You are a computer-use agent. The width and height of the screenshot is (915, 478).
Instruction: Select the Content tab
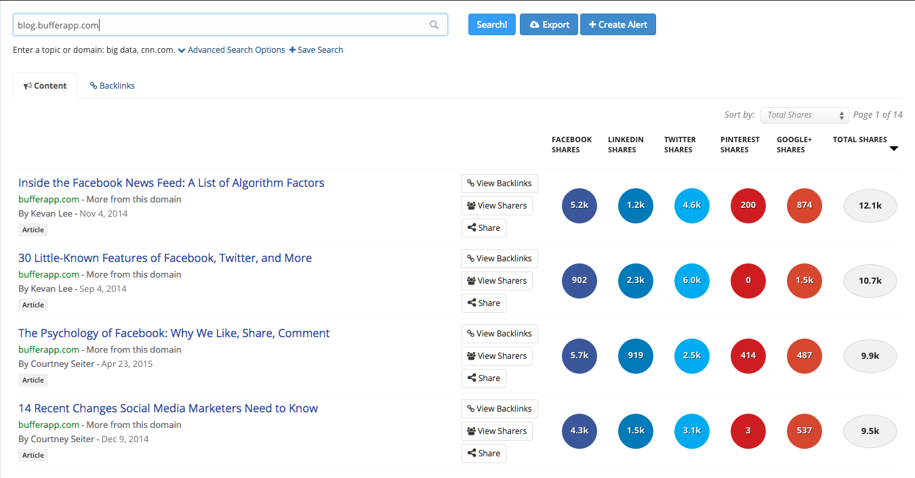point(45,86)
